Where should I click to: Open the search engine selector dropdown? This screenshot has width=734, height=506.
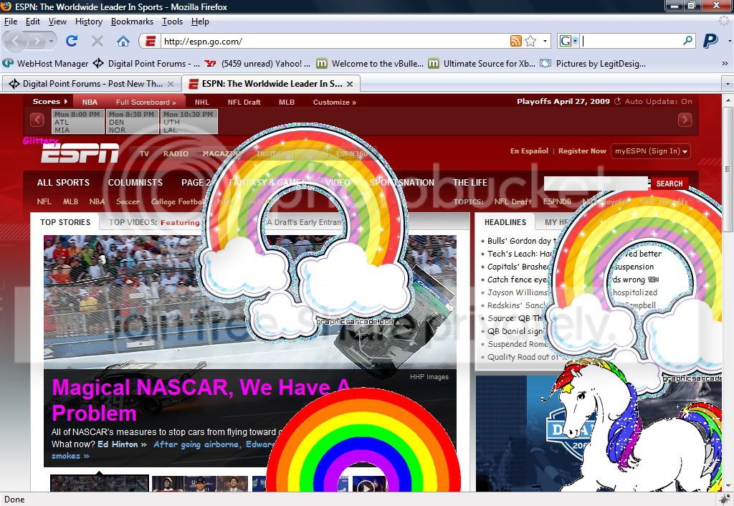568,41
